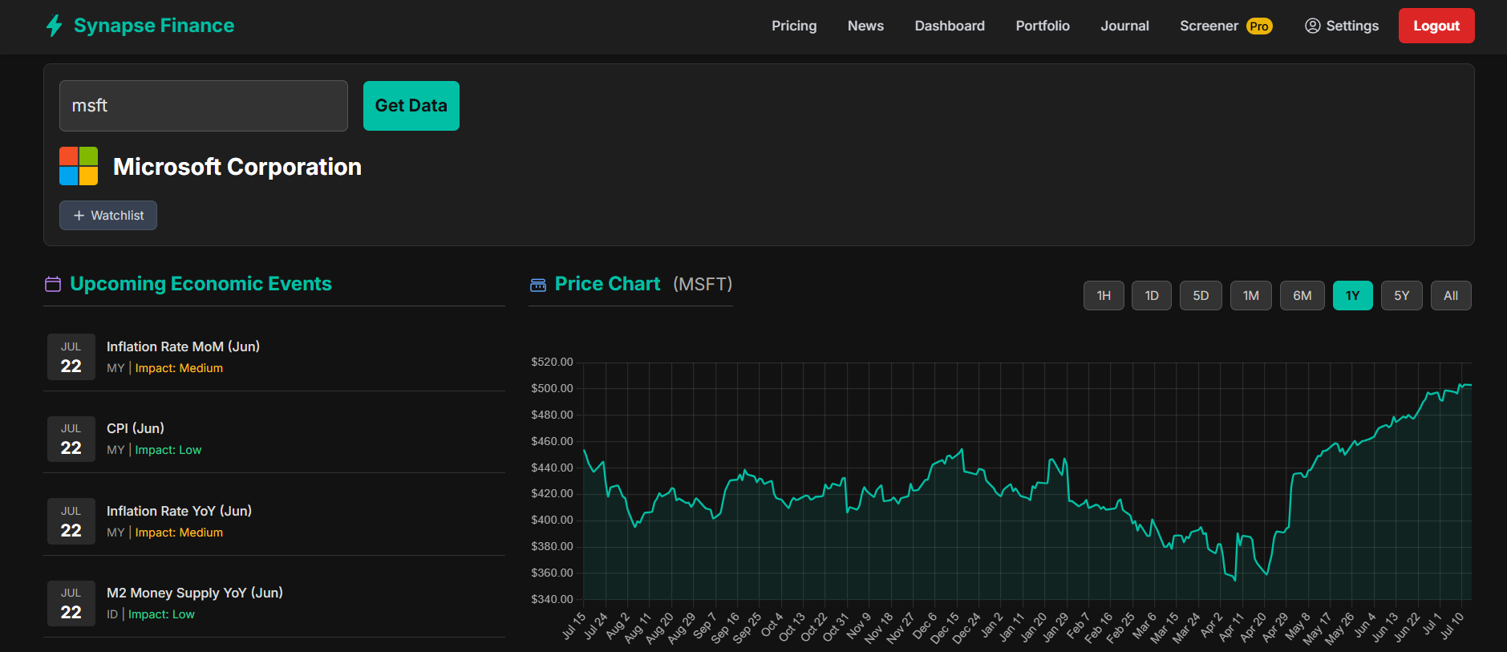Show All time chart range
Image resolution: width=1507 pixels, height=652 pixels.
(1451, 296)
